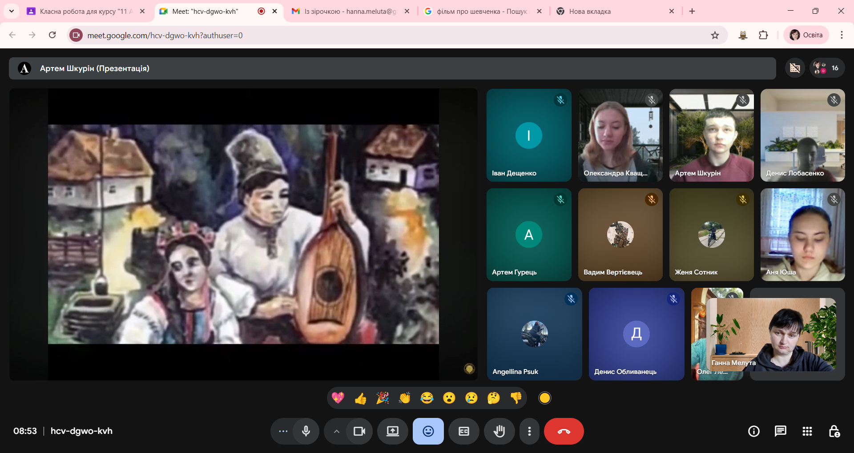The image size is (854, 453).
Task: Bookmark this page with the star
Action: [x=715, y=35]
